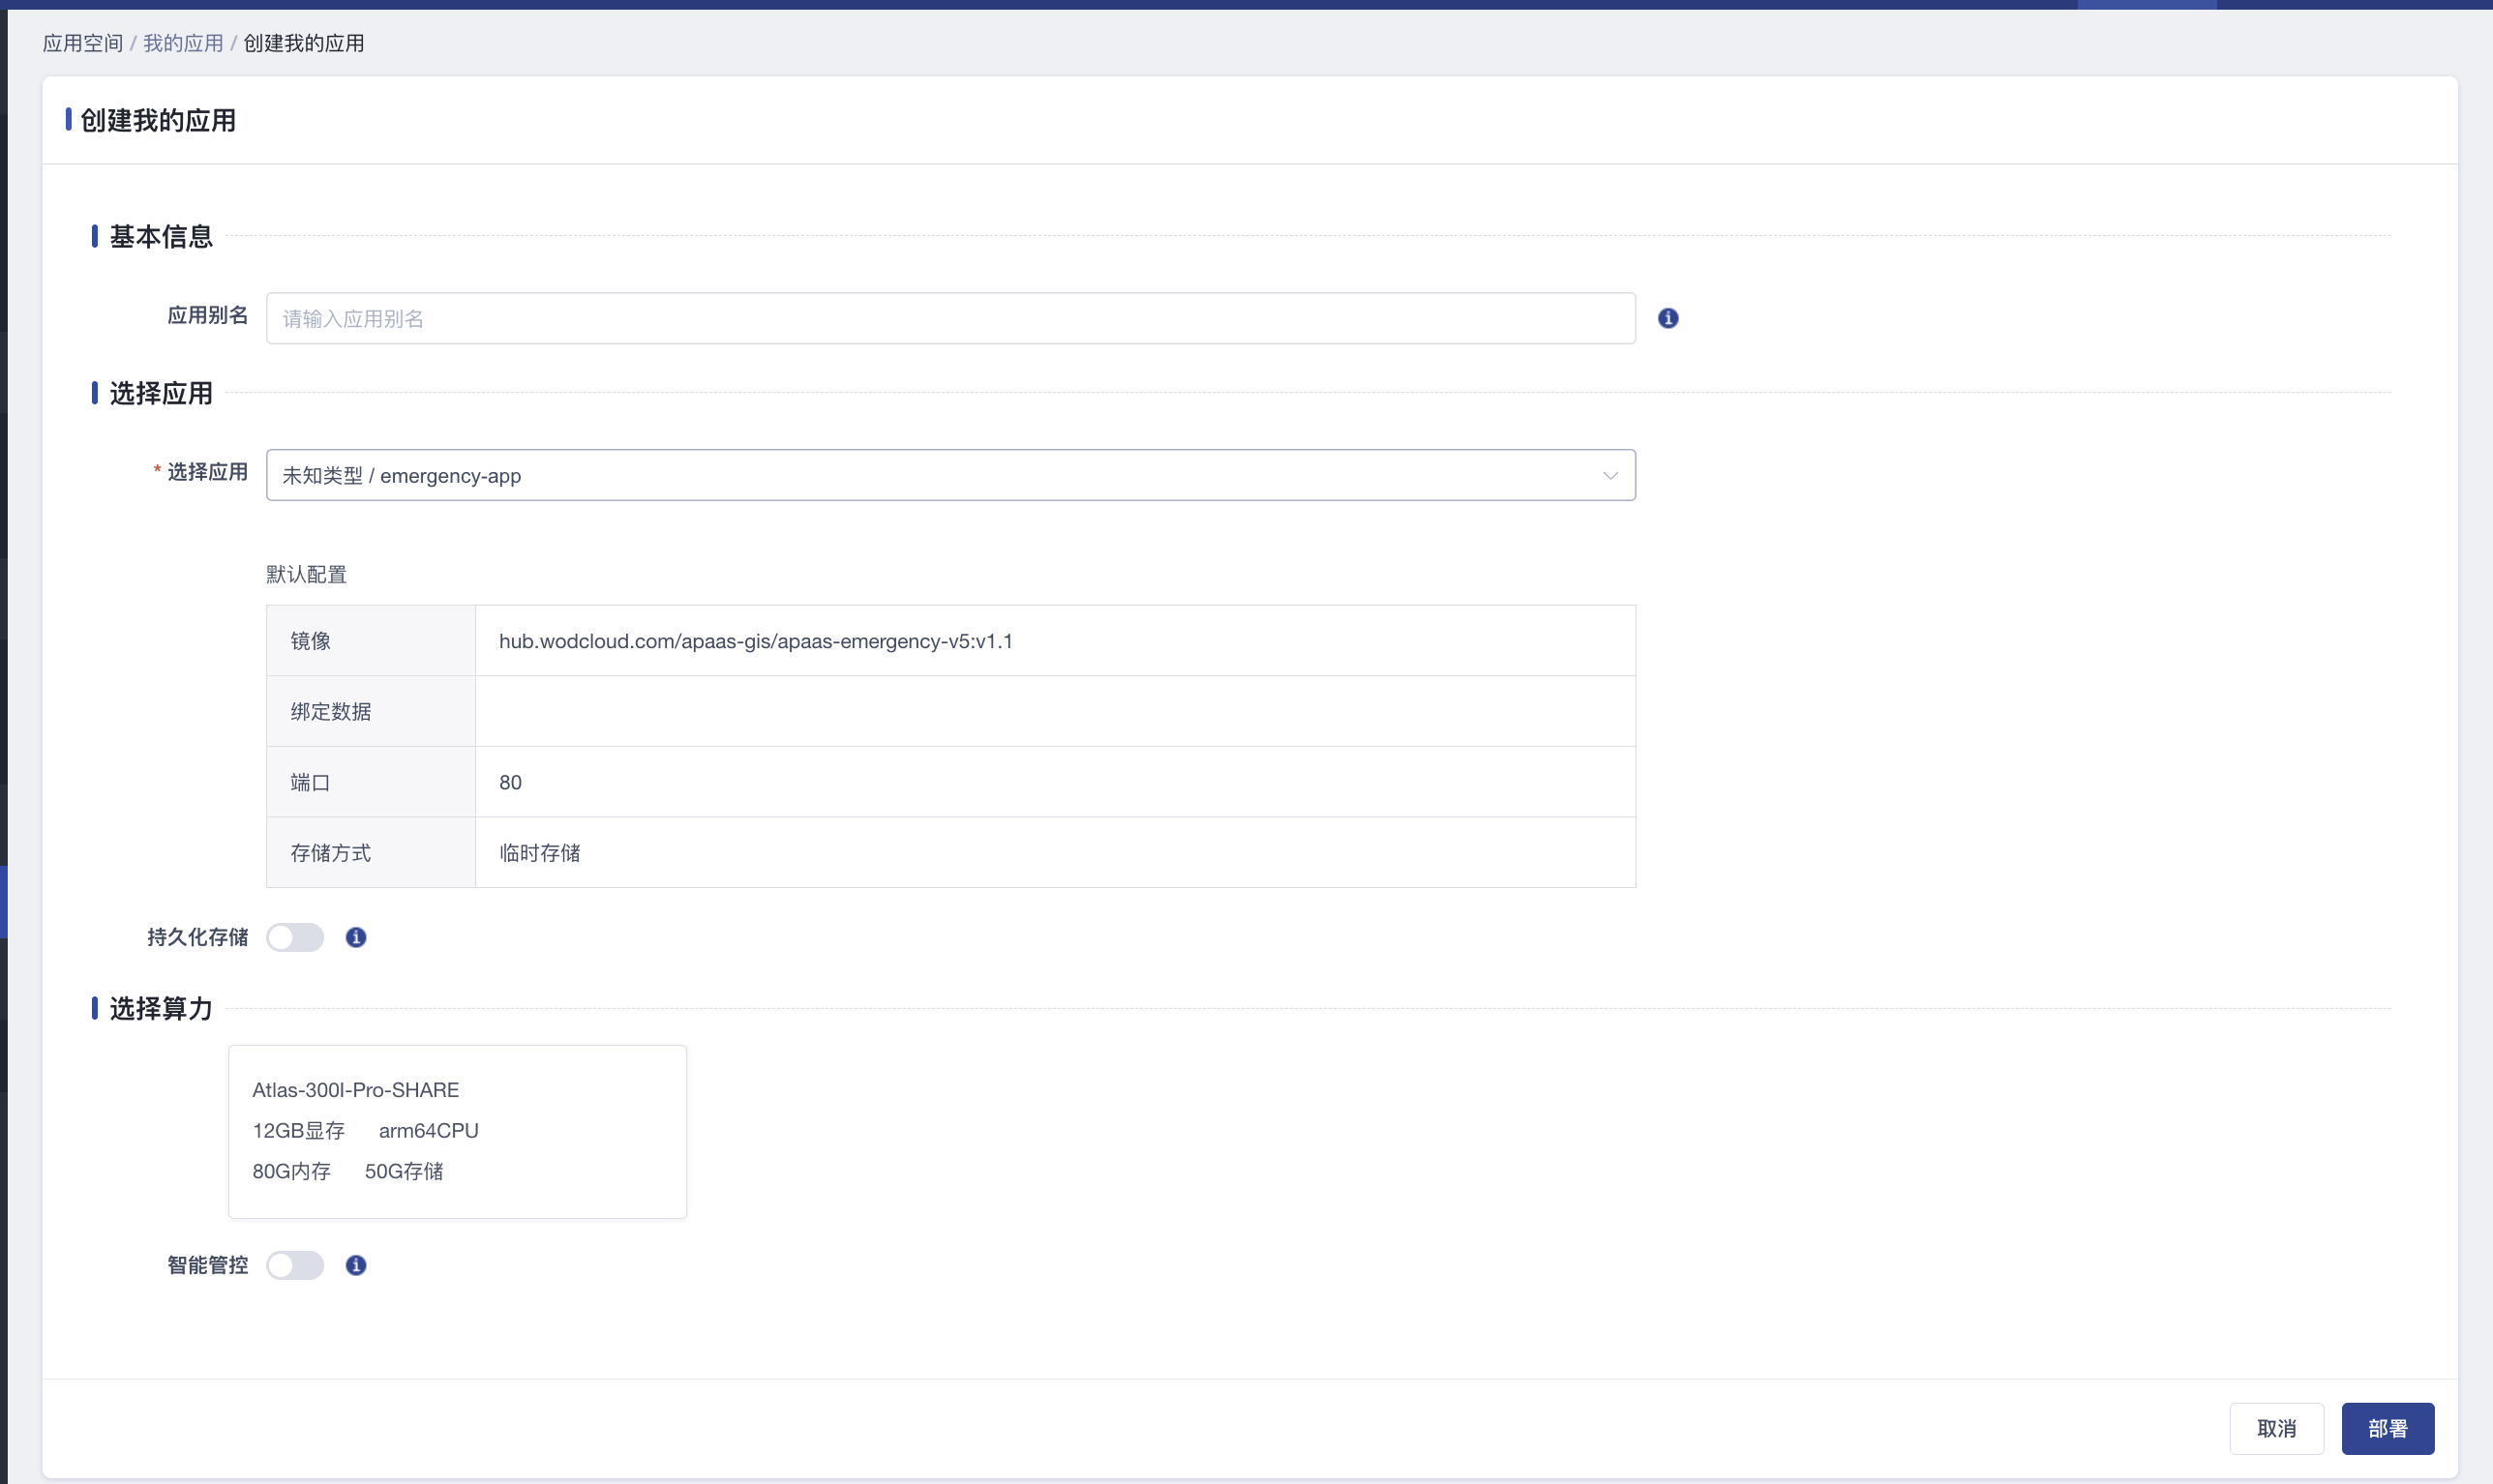This screenshot has height=1484, width=2493.
Task: Click chevron arrow in emergency-app select box
Action: point(1609,475)
